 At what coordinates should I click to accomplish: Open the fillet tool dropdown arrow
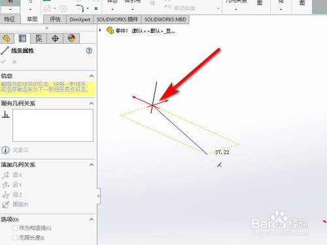(88, 8)
